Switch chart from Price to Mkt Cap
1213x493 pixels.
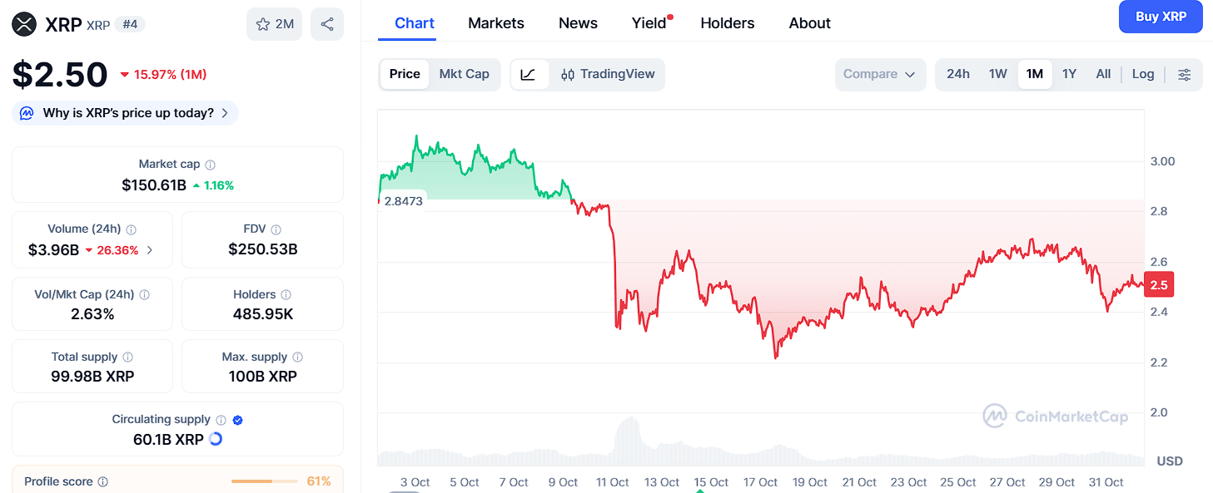point(464,74)
